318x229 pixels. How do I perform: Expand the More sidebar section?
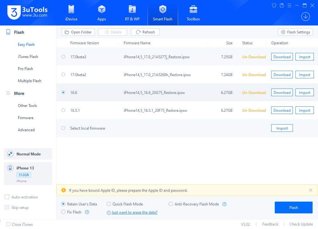pyautogui.click(x=19, y=93)
